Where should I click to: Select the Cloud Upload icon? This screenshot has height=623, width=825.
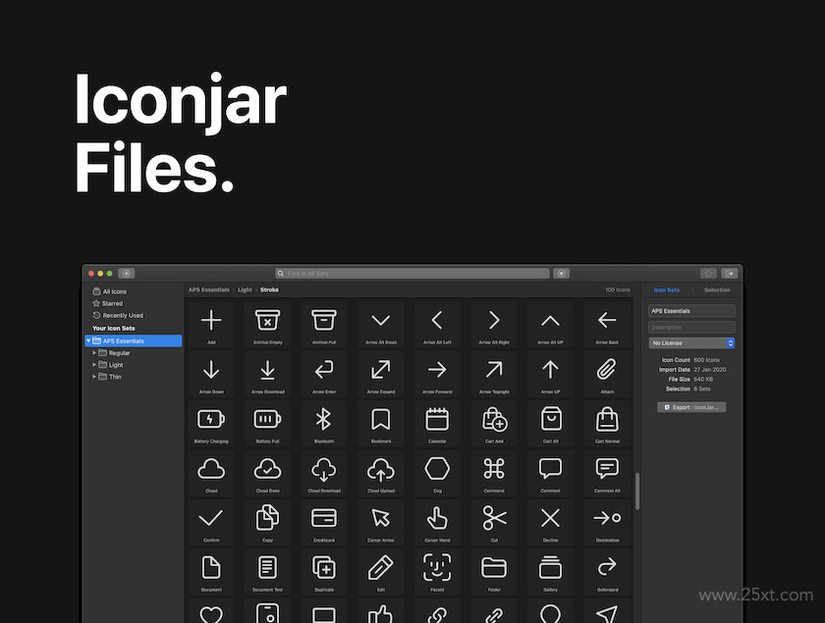pyautogui.click(x=381, y=472)
